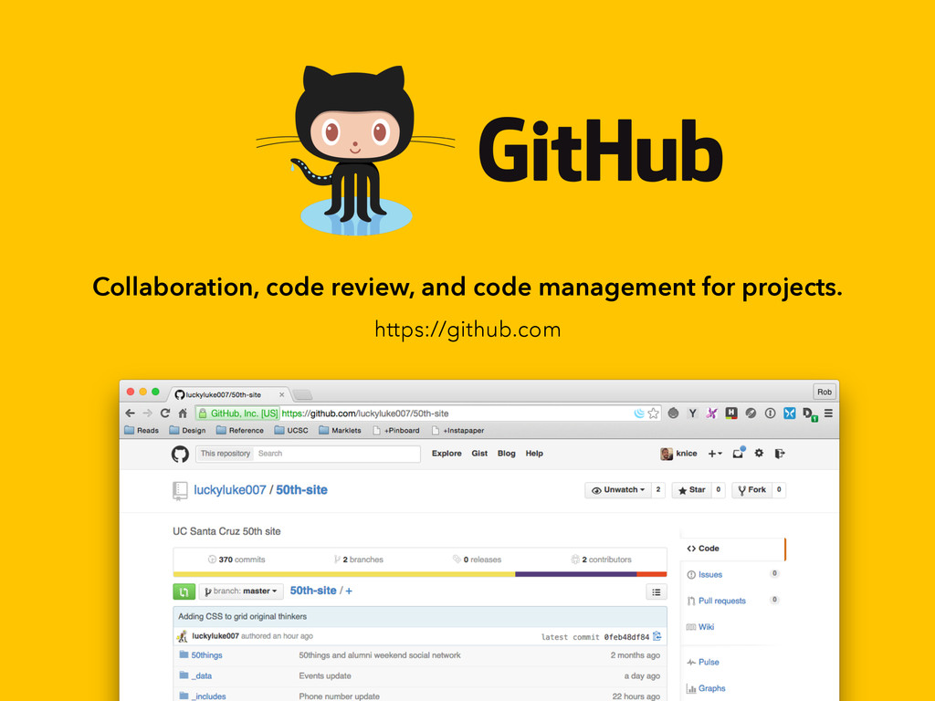Viewport: 935px width, 701px height.
Task: Go to the browser home icon
Action: coord(183,413)
